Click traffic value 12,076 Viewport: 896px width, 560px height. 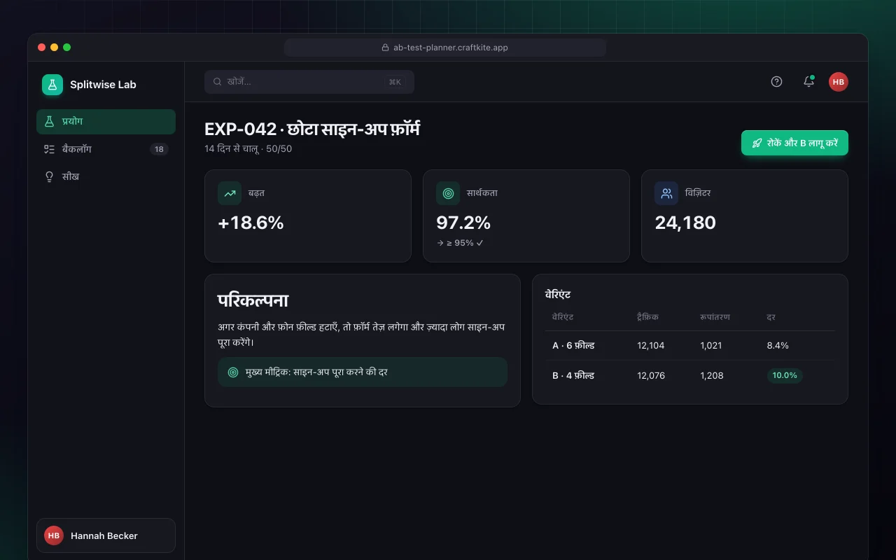651,376
